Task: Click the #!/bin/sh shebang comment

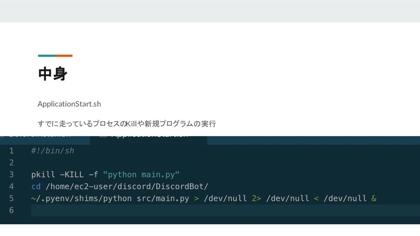Action: (52, 151)
